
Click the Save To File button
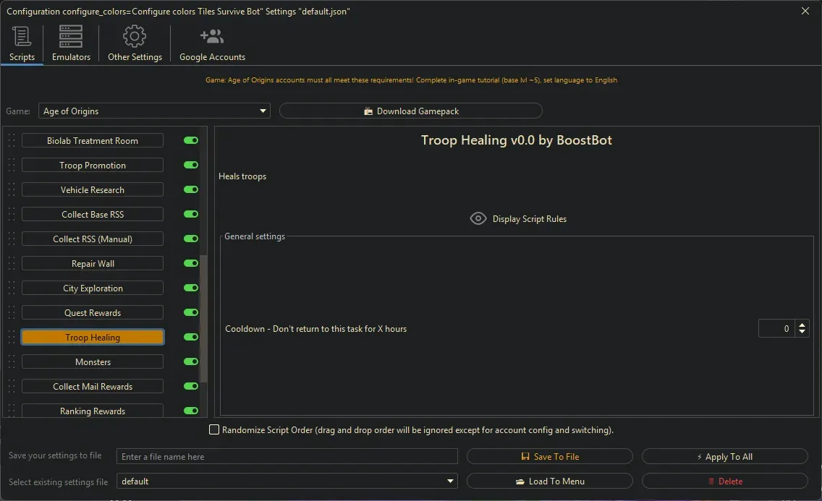point(550,456)
